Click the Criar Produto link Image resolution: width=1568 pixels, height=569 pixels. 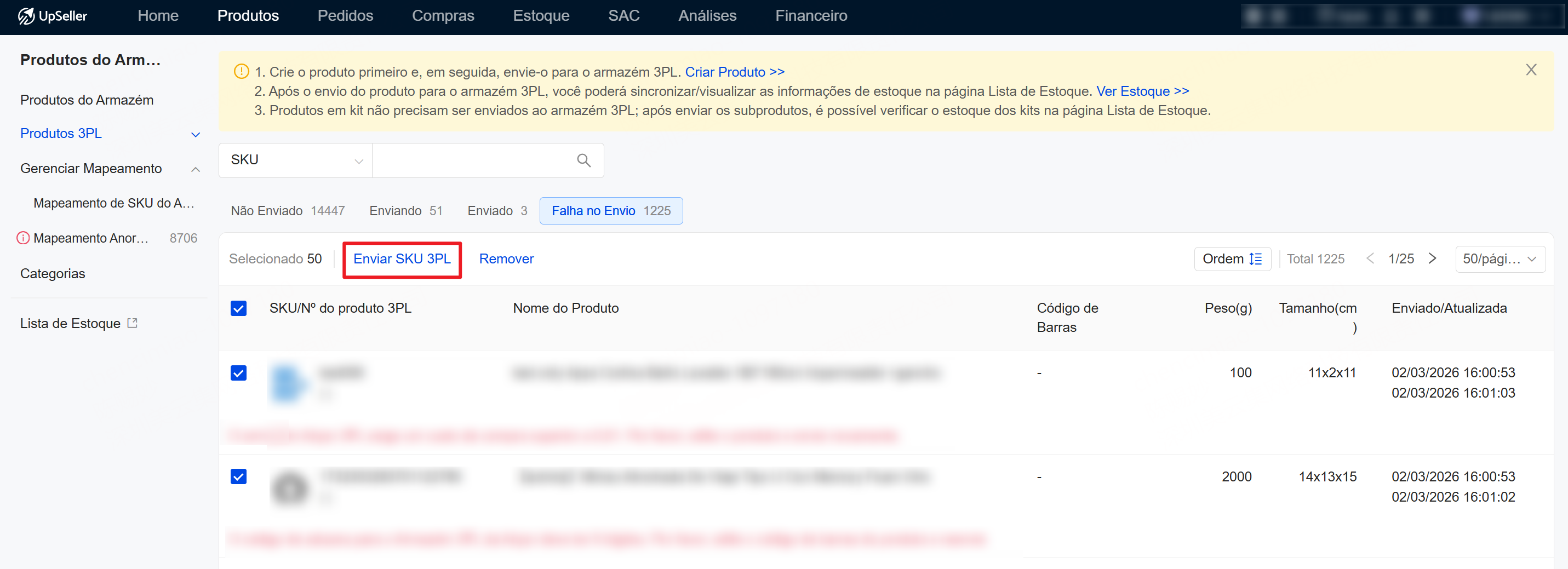pyautogui.click(x=734, y=72)
